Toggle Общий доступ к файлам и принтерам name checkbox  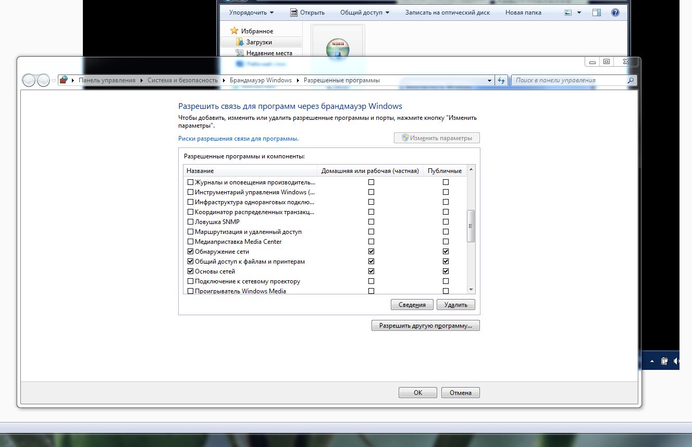(x=190, y=262)
